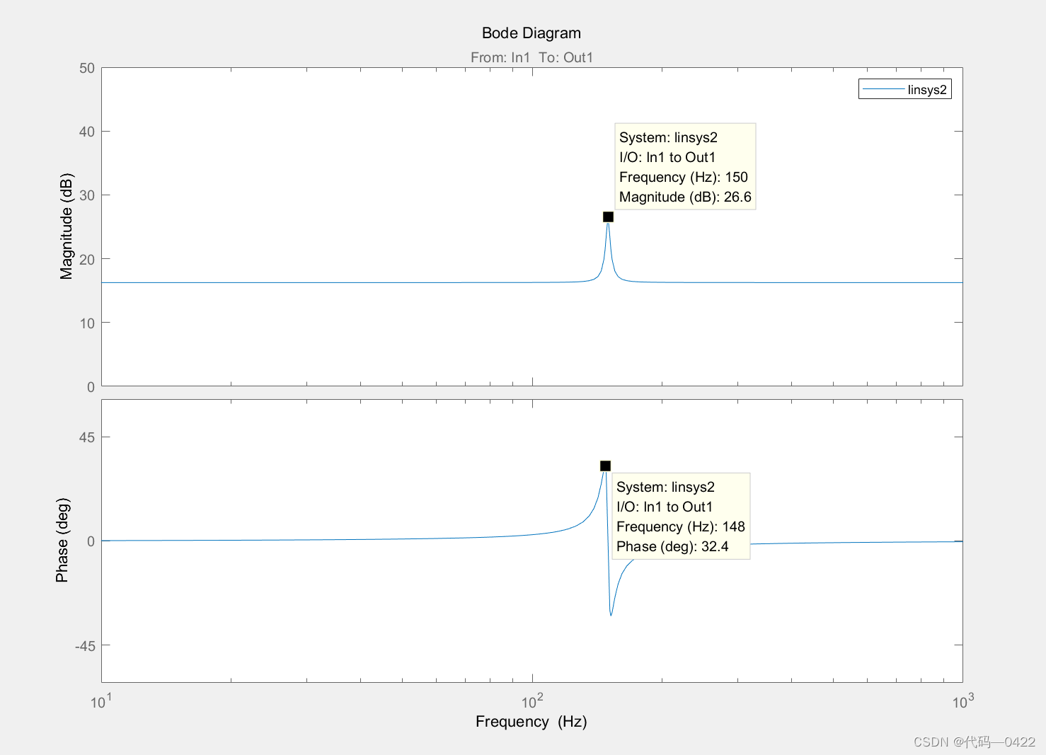Click the linsys2 legend label
The image size is (1046, 755).
(926, 90)
